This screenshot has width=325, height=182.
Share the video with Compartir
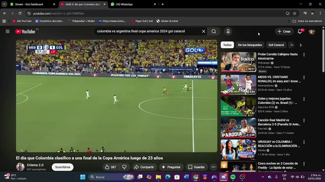click(x=144, y=167)
